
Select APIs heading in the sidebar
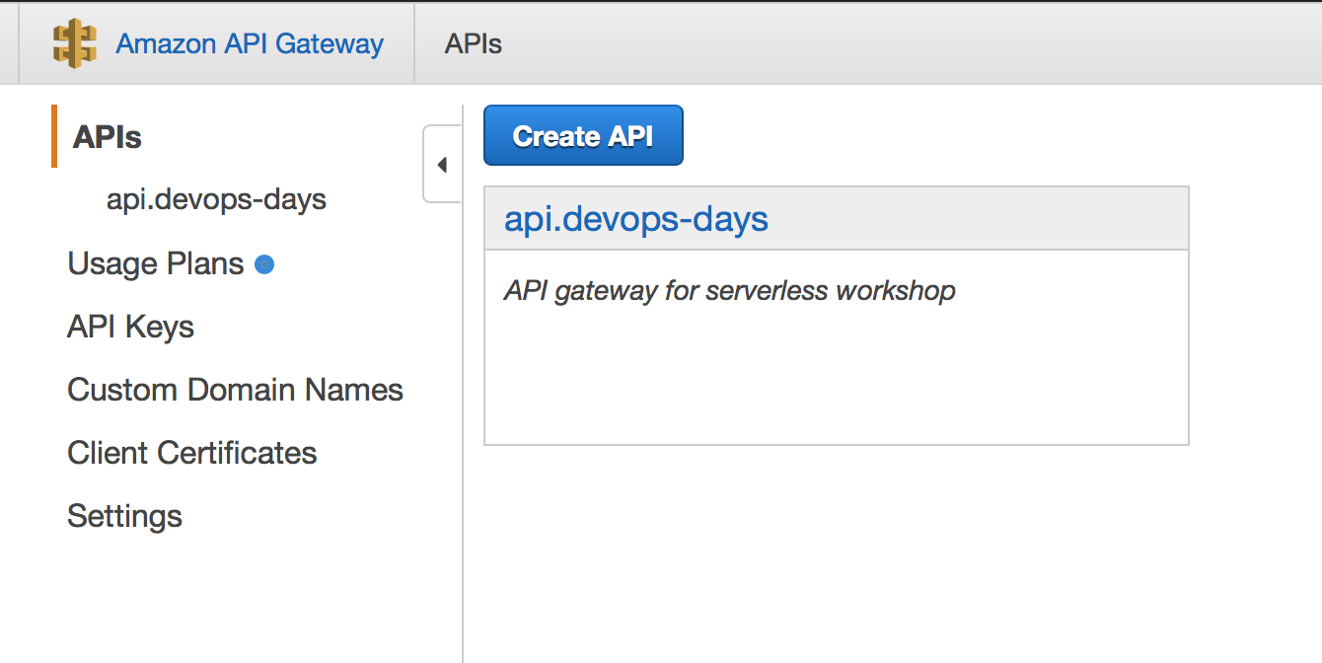click(108, 137)
